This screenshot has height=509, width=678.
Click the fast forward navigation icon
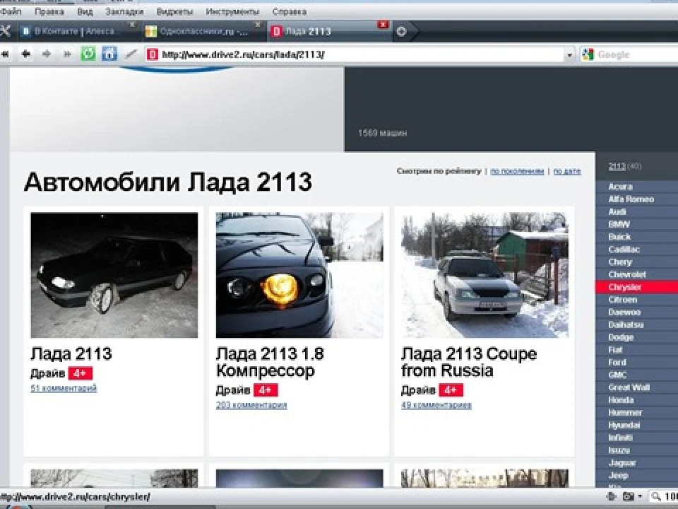point(67,54)
